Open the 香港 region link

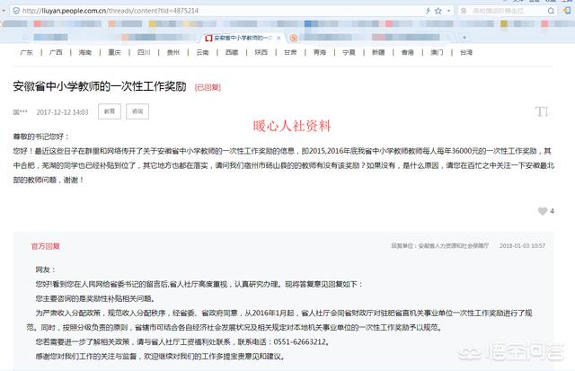407,52
